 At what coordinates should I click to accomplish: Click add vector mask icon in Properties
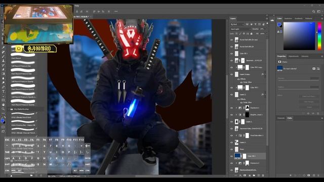tap(318, 69)
